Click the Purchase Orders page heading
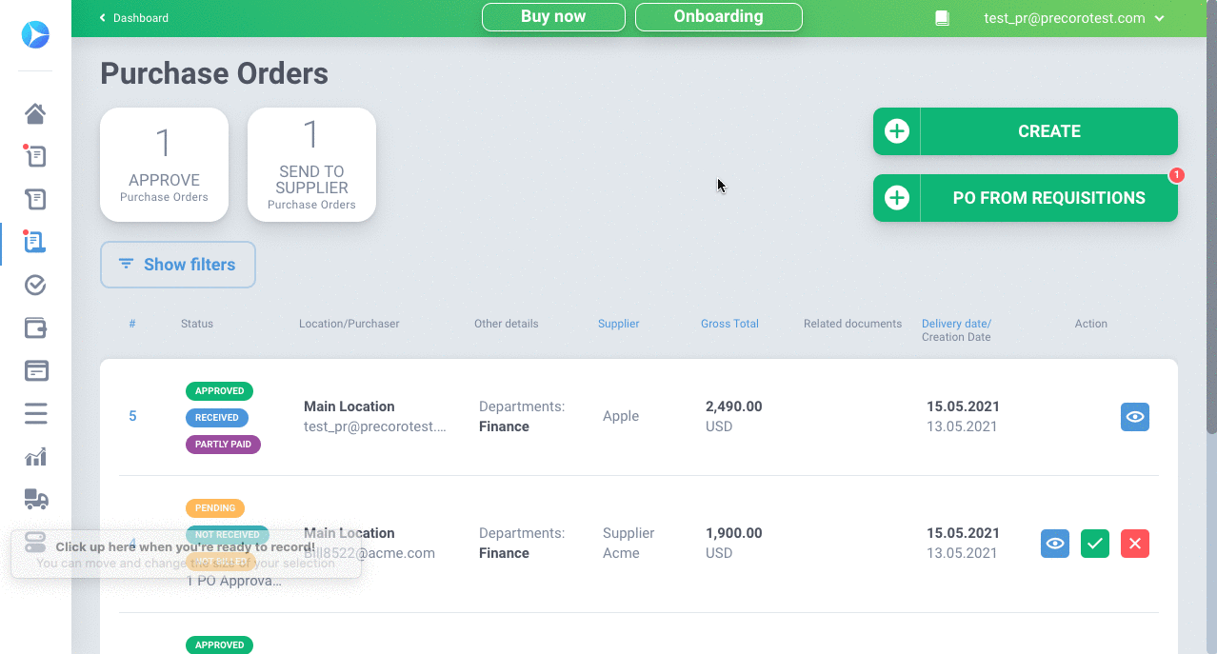This screenshot has height=654, width=1217. (x=214, y=73)
